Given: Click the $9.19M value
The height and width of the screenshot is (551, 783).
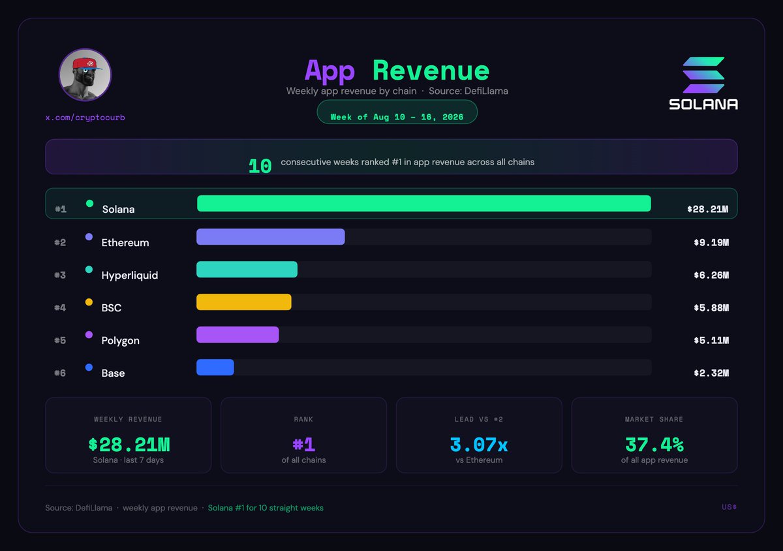Looking at the screenshot, I should (x=711, y=242).
